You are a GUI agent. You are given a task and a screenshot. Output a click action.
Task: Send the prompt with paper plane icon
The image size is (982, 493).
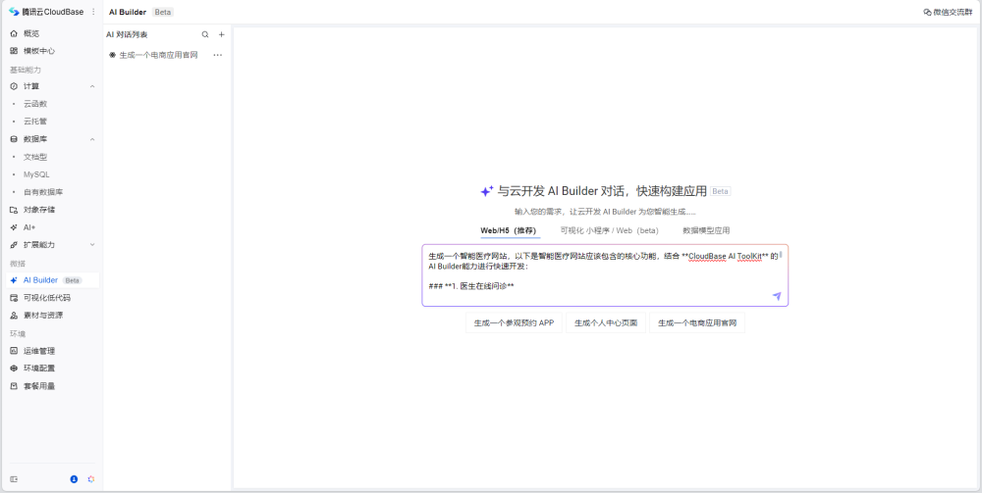coord(777,296)
